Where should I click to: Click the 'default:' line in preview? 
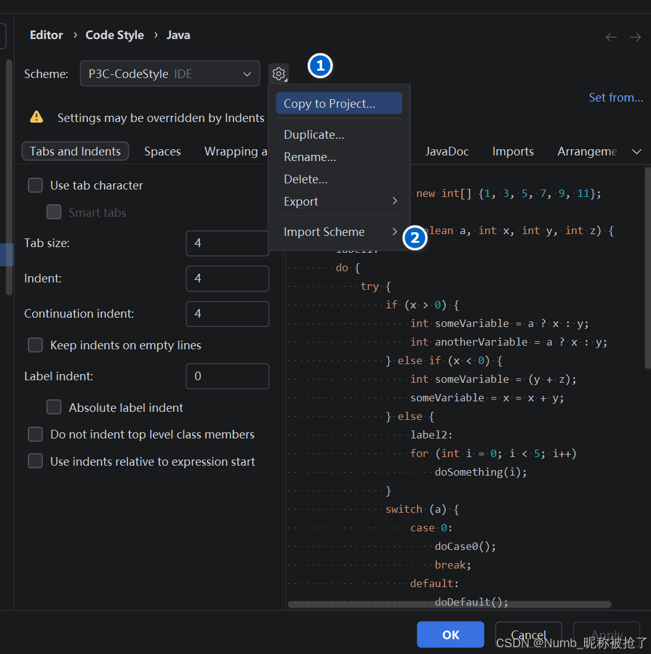pos(434,583)
